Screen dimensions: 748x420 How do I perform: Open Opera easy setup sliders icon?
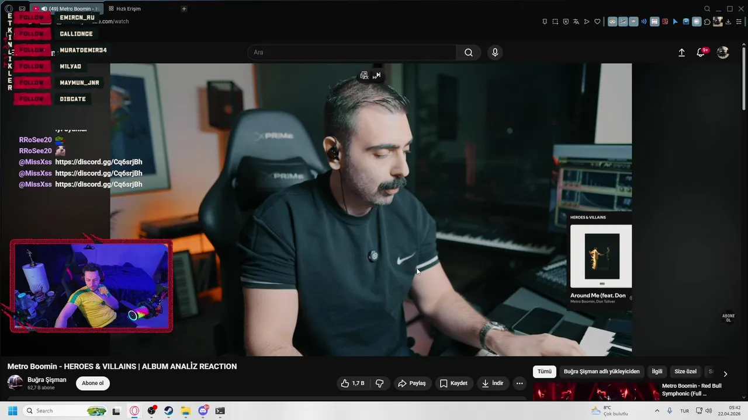click(x=739, y=22)
